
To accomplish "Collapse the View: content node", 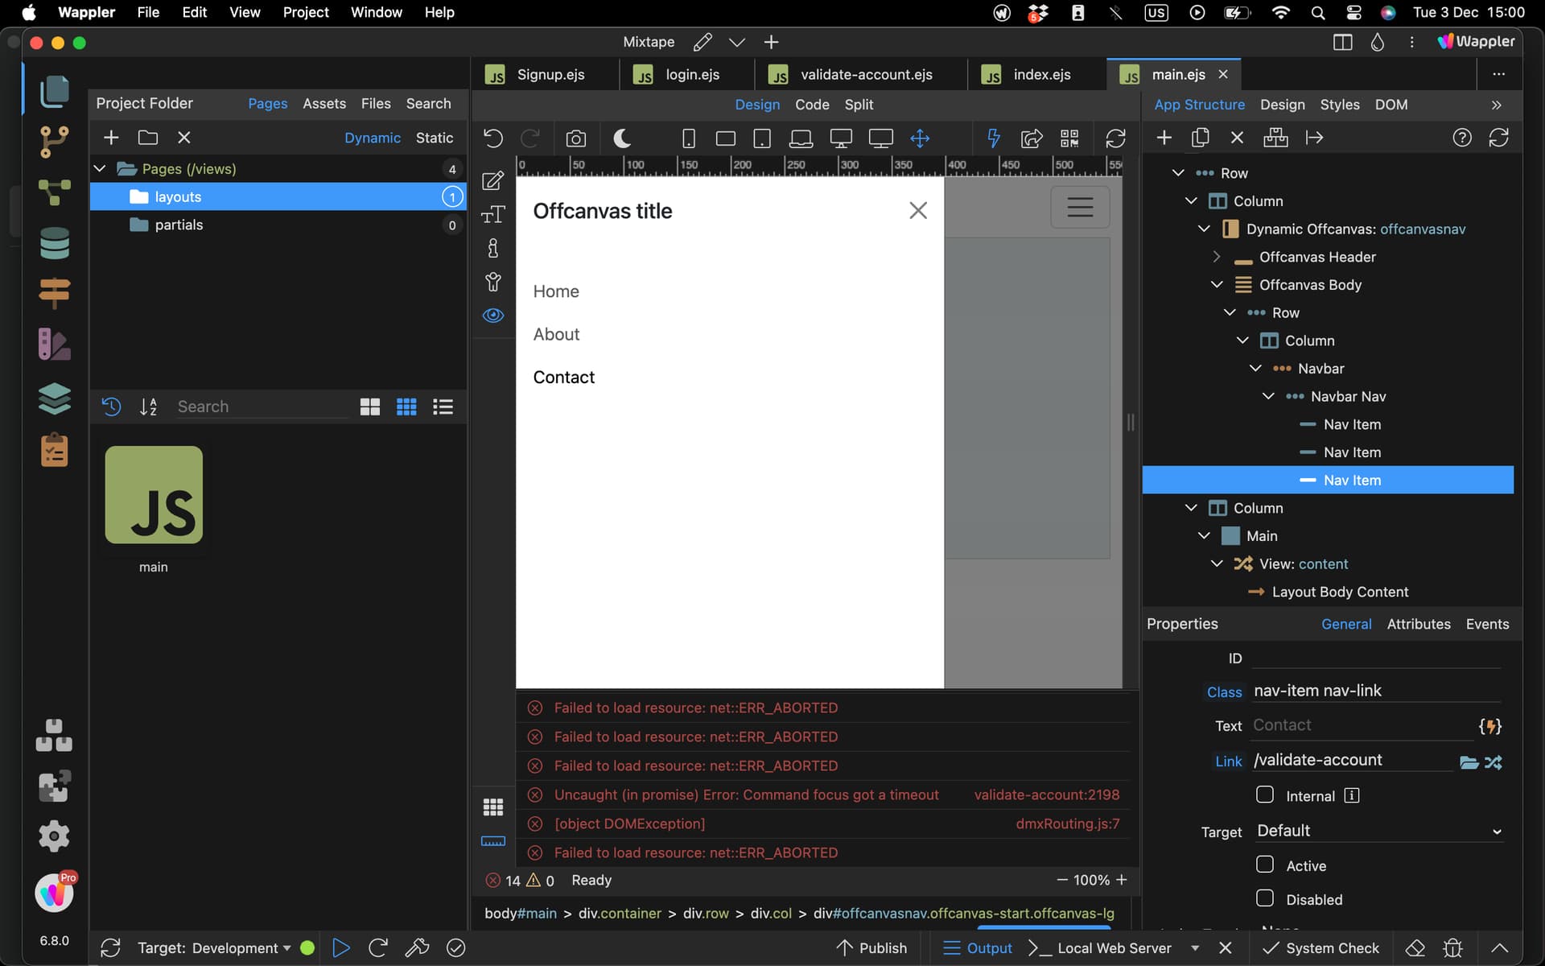I will 1217,563.
